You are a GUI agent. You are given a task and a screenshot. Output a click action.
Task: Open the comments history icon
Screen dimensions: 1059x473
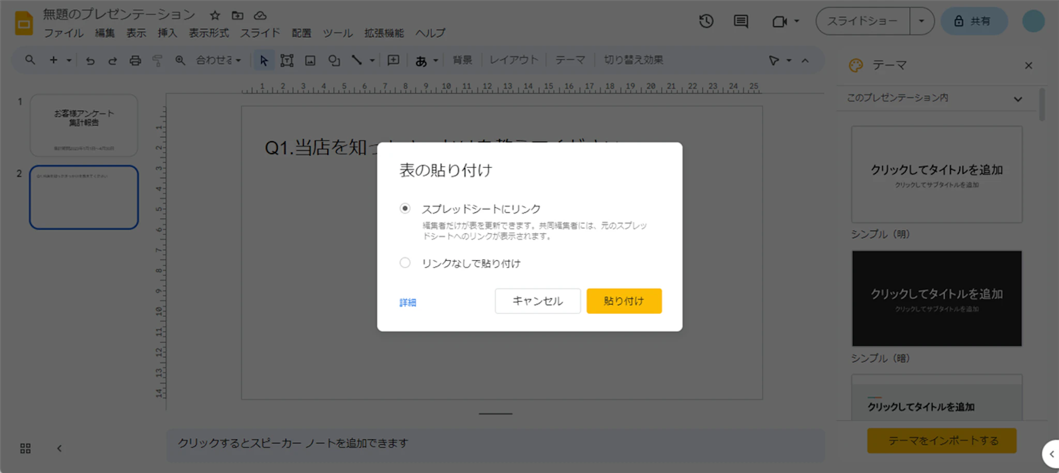[x=740, y=21]
